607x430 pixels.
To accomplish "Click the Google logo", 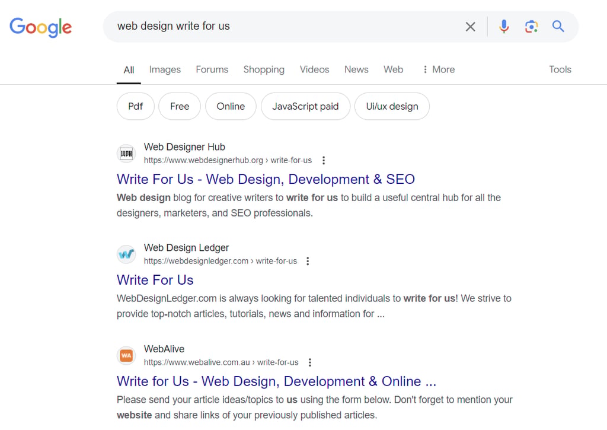I will (x=41, y=27).
